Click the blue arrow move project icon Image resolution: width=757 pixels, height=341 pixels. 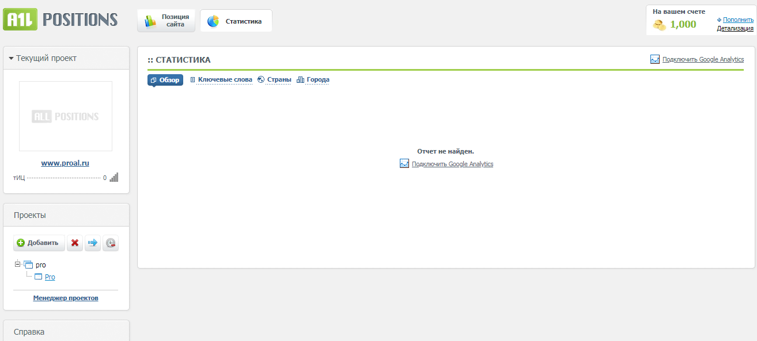(92, 243)
